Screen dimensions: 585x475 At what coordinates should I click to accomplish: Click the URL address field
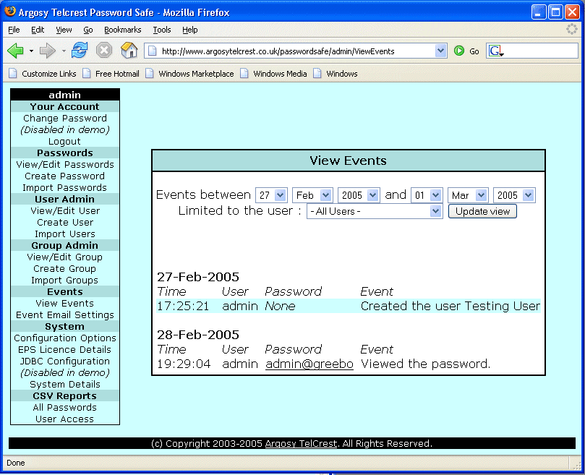click(x=296, y=51)
